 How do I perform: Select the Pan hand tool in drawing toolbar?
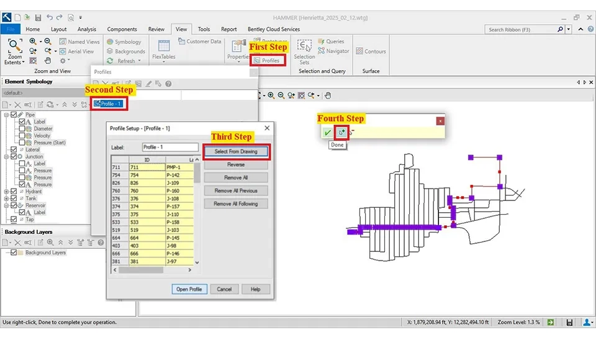(x=328, y=95)
